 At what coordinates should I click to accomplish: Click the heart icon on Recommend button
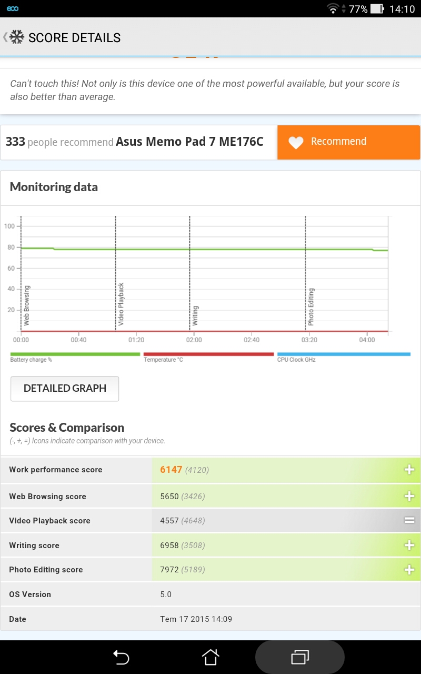(x=296, y=142)
